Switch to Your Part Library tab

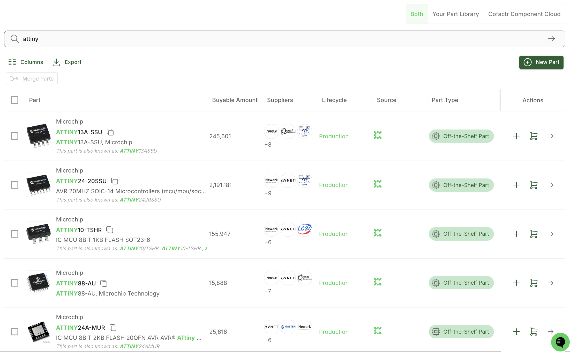456,14
